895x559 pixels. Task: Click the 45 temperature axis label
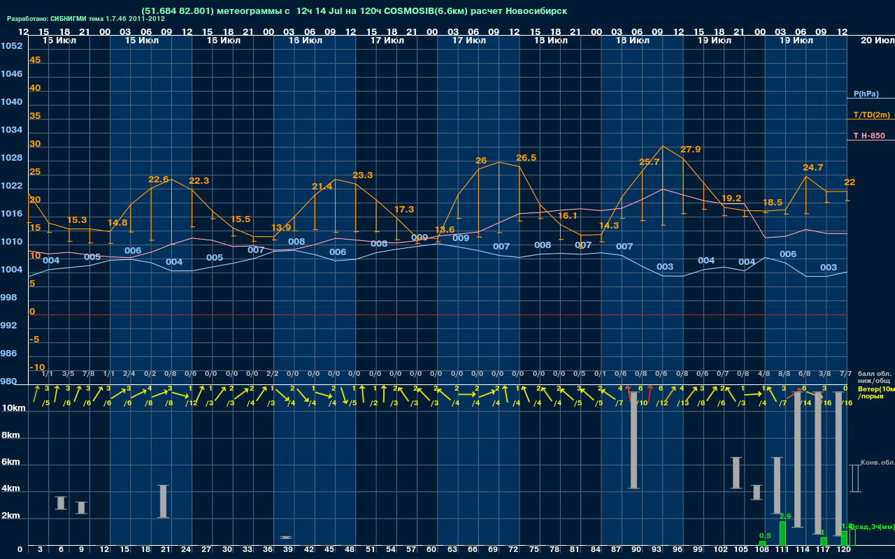pyautogui.click(x=35, y=60)
